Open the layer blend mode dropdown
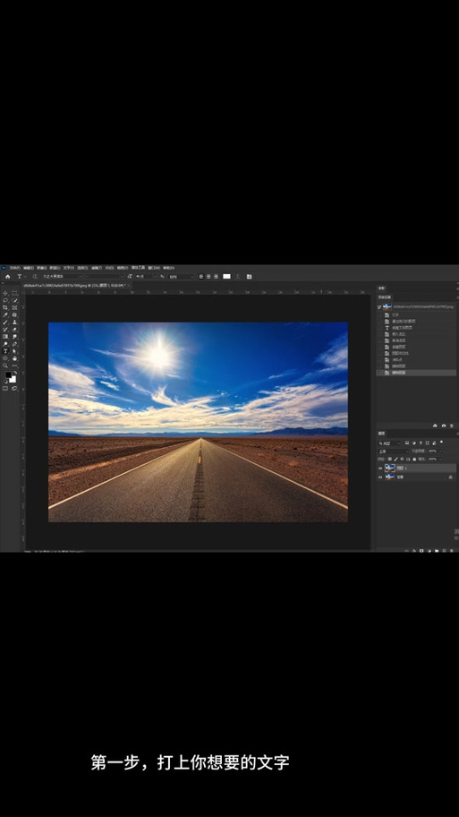 pos(393,451)
